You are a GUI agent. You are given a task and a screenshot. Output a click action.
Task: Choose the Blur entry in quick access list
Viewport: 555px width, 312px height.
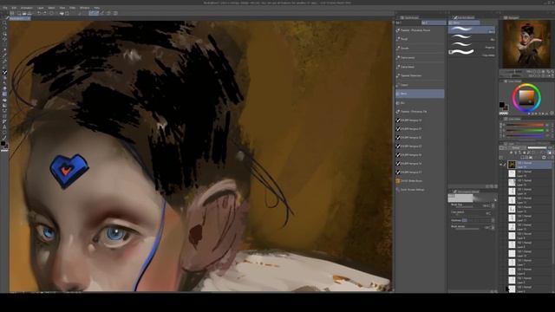[420, 102]
